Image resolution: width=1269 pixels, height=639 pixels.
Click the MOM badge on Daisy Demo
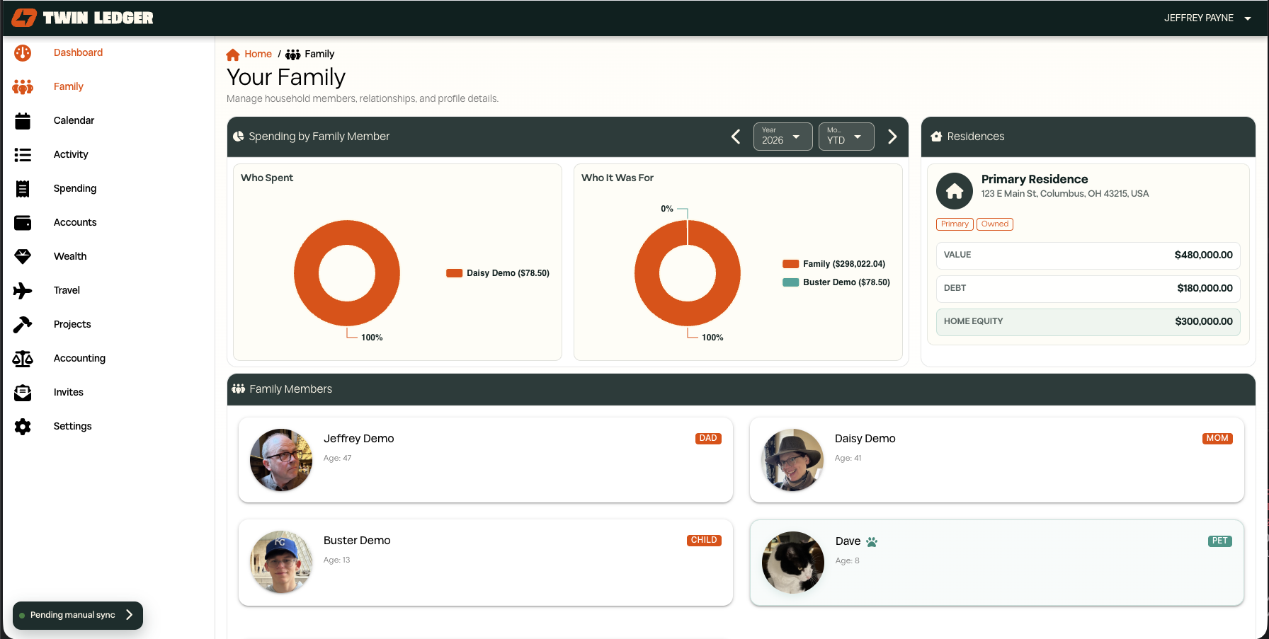pyautogui.click(x=1217, y=439)
